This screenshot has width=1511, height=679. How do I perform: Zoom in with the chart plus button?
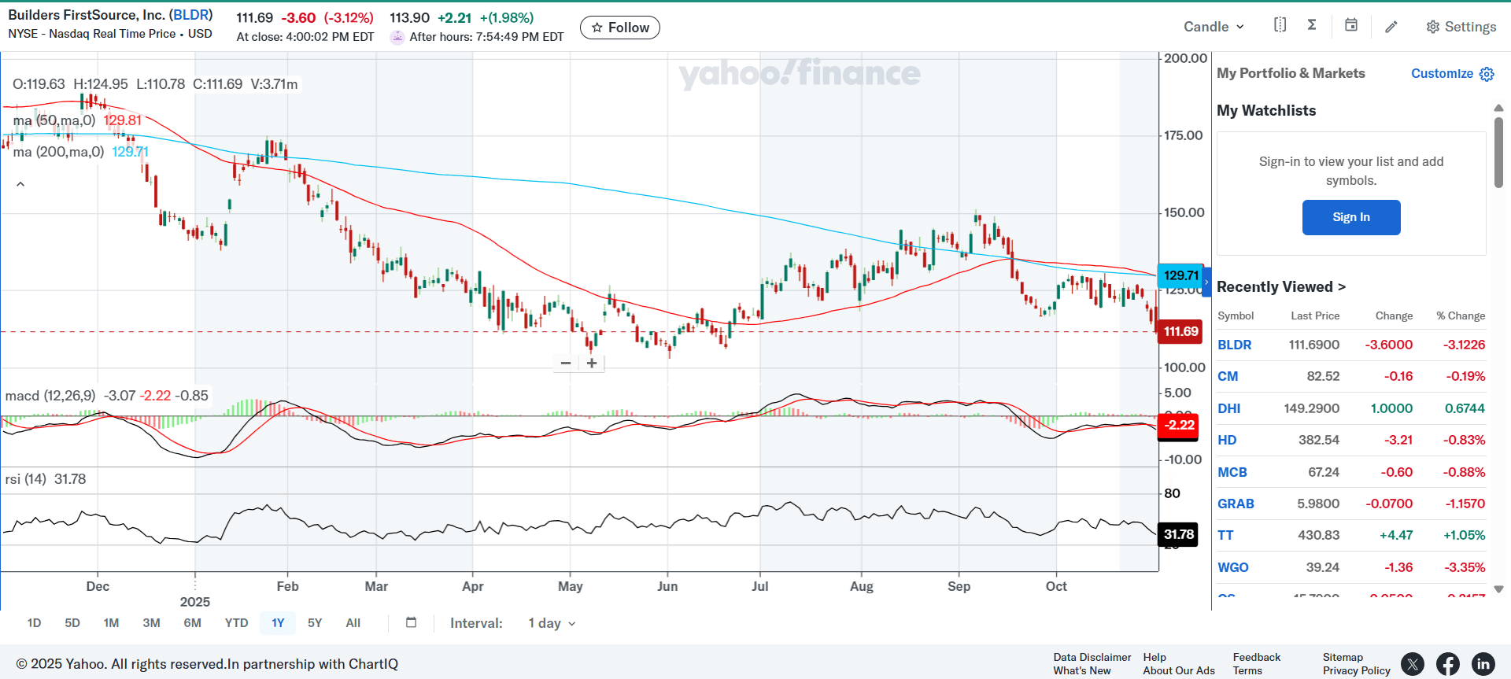point(592,363)
